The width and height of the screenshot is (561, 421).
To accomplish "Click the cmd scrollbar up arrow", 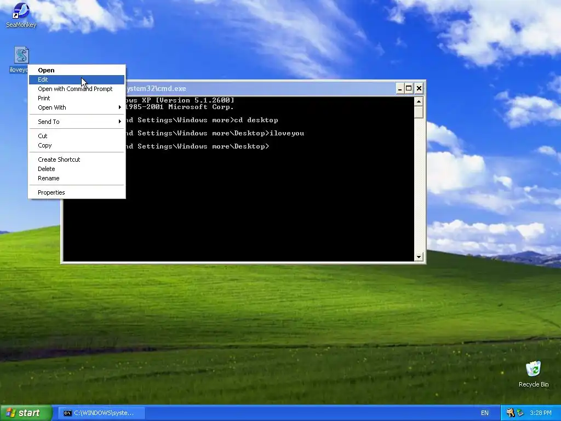I will pos(419,101).
